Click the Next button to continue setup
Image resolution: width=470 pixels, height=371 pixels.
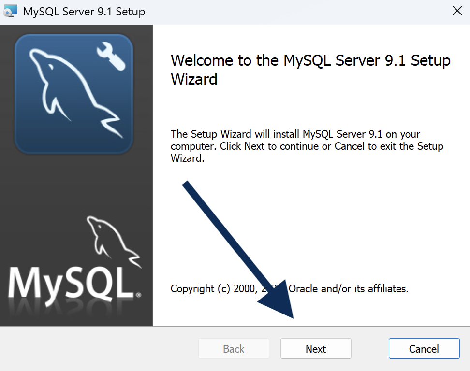pyautogui.click(x=316, y=349)
